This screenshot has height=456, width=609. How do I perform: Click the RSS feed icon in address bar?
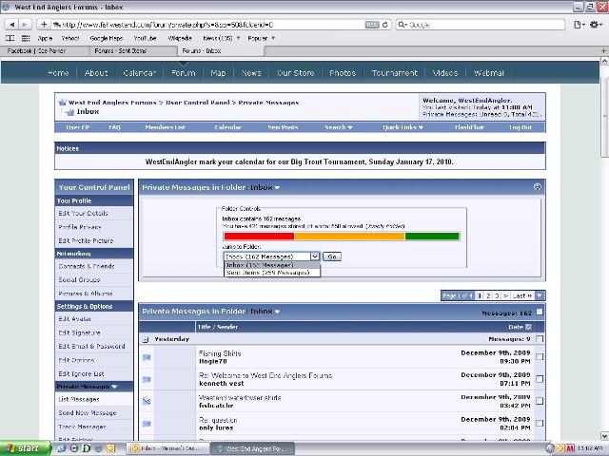pyautogui.click(x=371, y=24)
